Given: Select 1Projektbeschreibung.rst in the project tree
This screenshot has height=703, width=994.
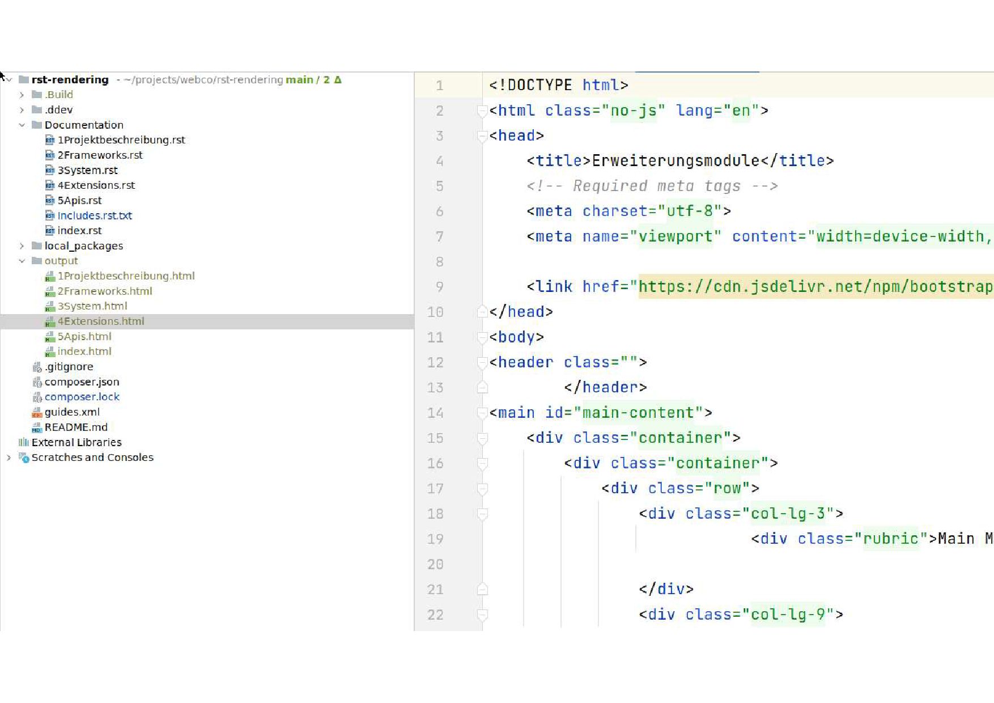Looking at the screenshot, I should point(121,140).
